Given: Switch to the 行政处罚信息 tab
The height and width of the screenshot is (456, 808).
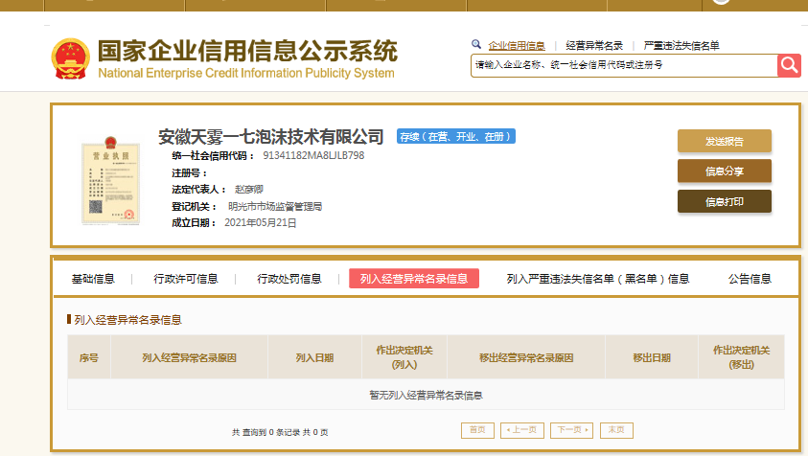Looking at the screenshot, I should (289, 279).
